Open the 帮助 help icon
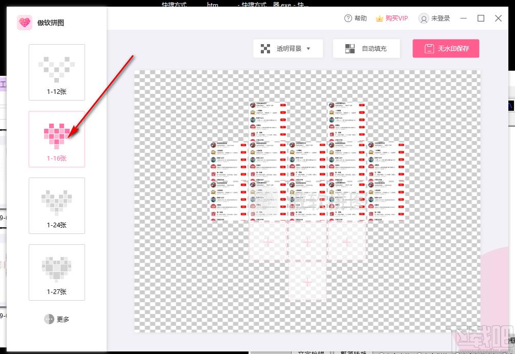Screen dimensions: 515x354 coord(348,18)
